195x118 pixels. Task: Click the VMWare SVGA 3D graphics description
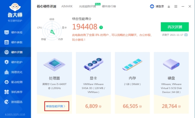(93, 88)
